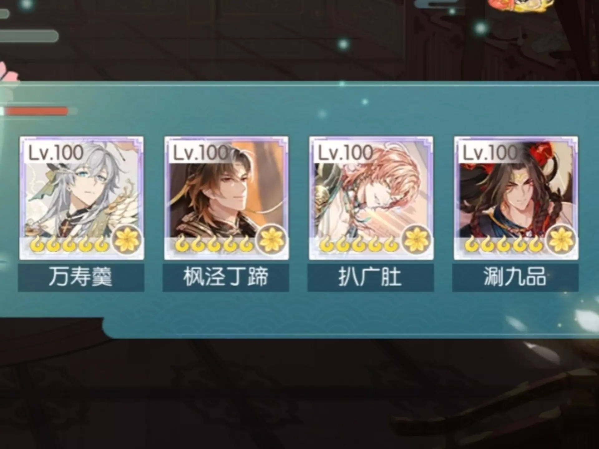Viewport: 599px width, 449px height.
Task: Tap the star flames row on 扒广肚 card
Action: point(359,245)
